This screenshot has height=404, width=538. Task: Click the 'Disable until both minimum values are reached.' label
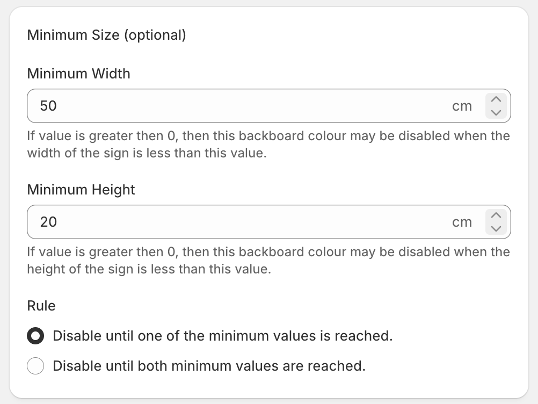pyautogui.click(x=209, y=366)
